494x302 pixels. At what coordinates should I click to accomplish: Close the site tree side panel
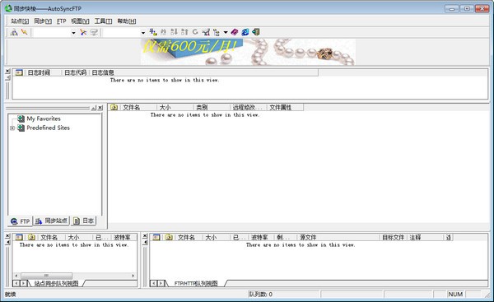[100, 108]
